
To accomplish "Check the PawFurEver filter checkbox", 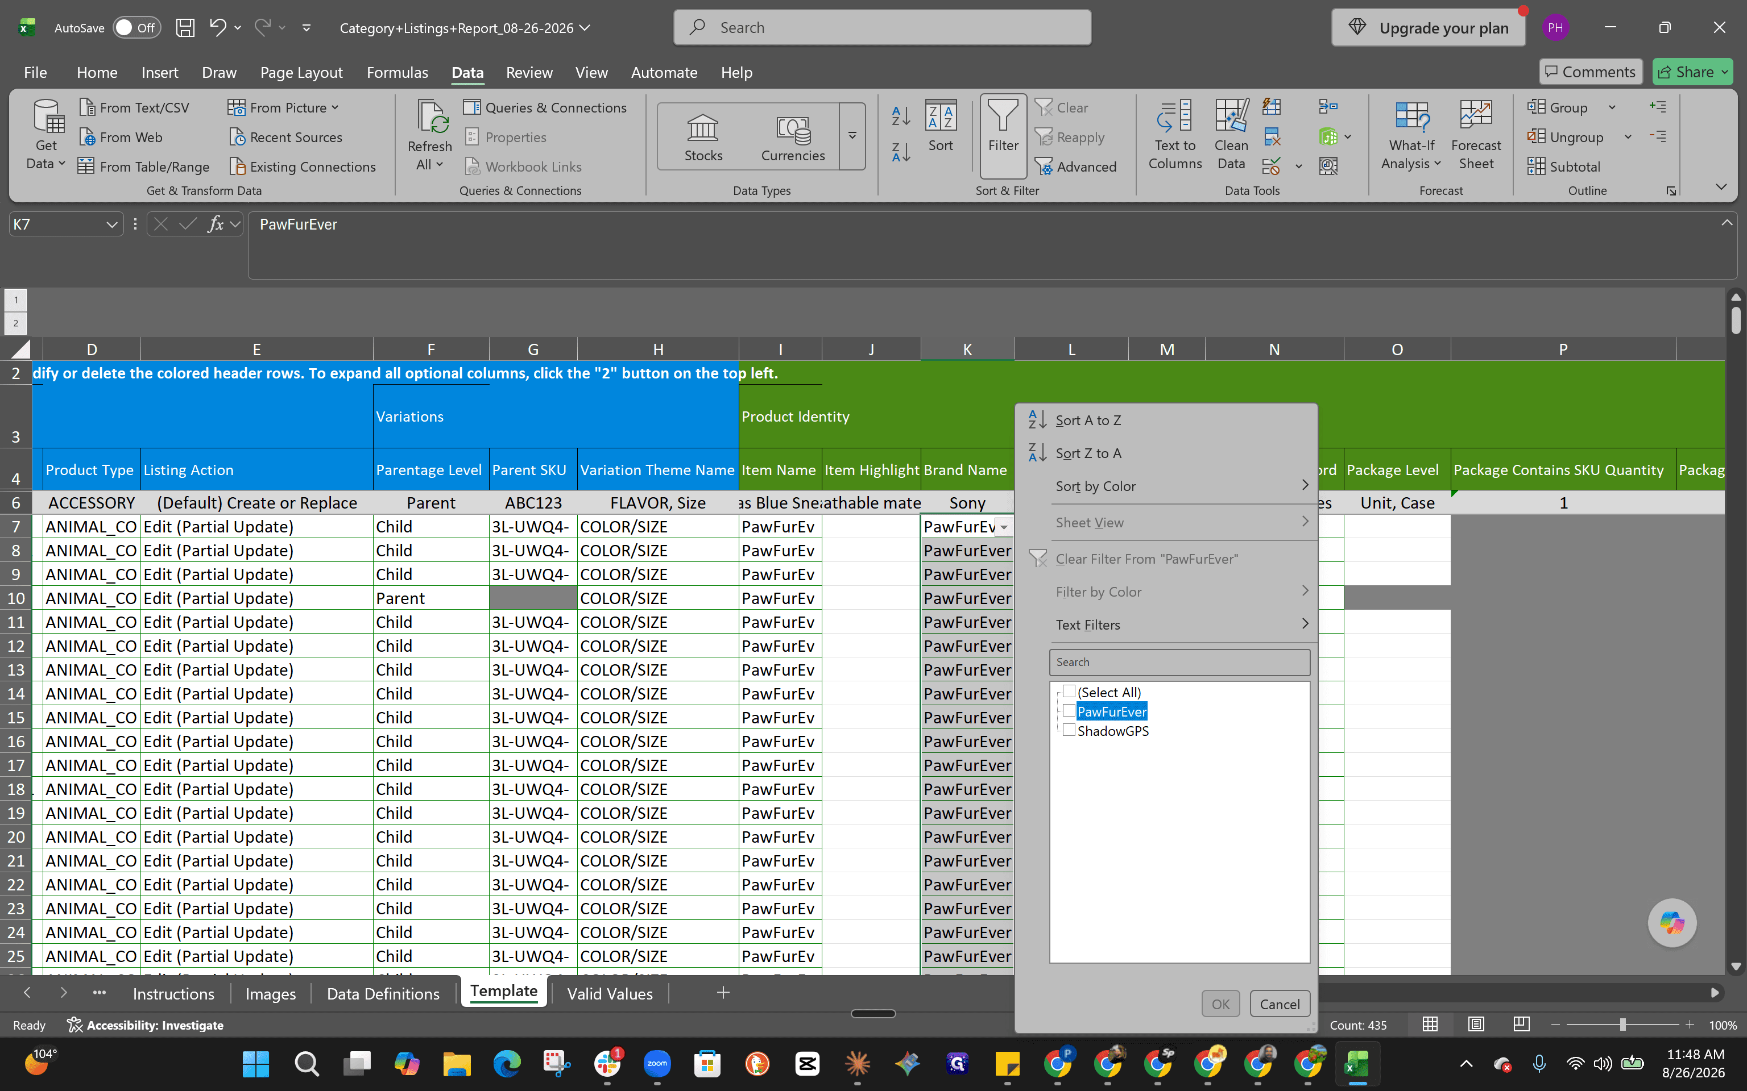I will (1069, 711).
